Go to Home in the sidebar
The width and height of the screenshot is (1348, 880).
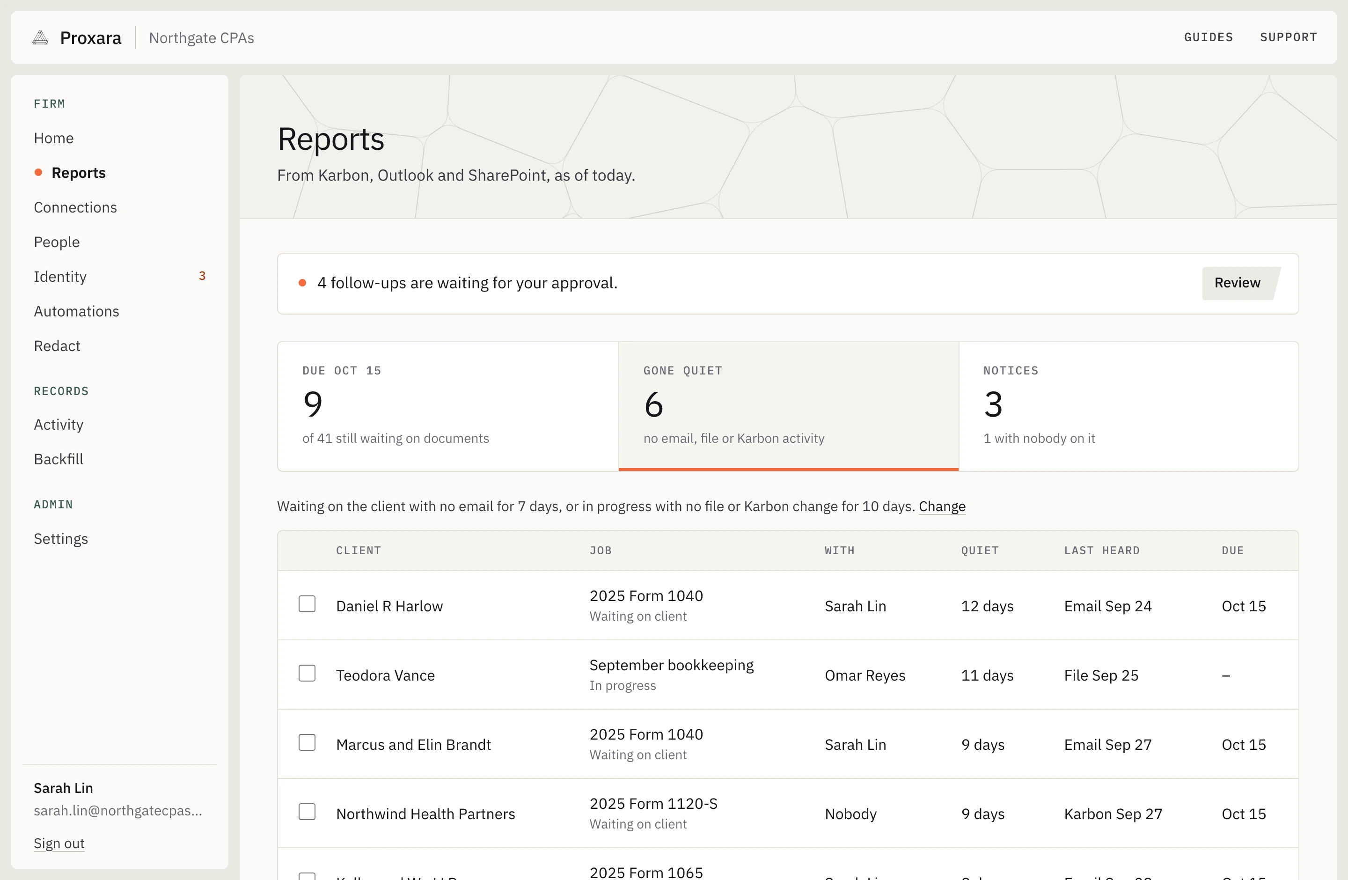pos(54,138)
